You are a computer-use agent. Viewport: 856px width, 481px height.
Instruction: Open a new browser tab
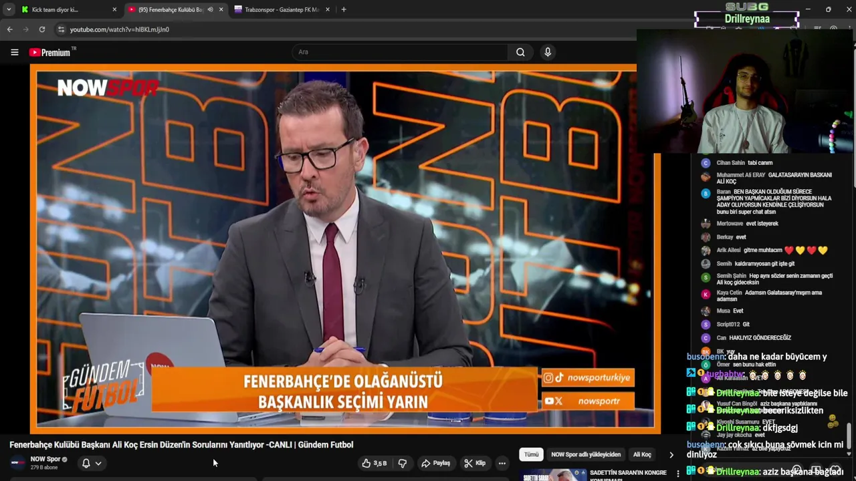(x=344, y=9)
